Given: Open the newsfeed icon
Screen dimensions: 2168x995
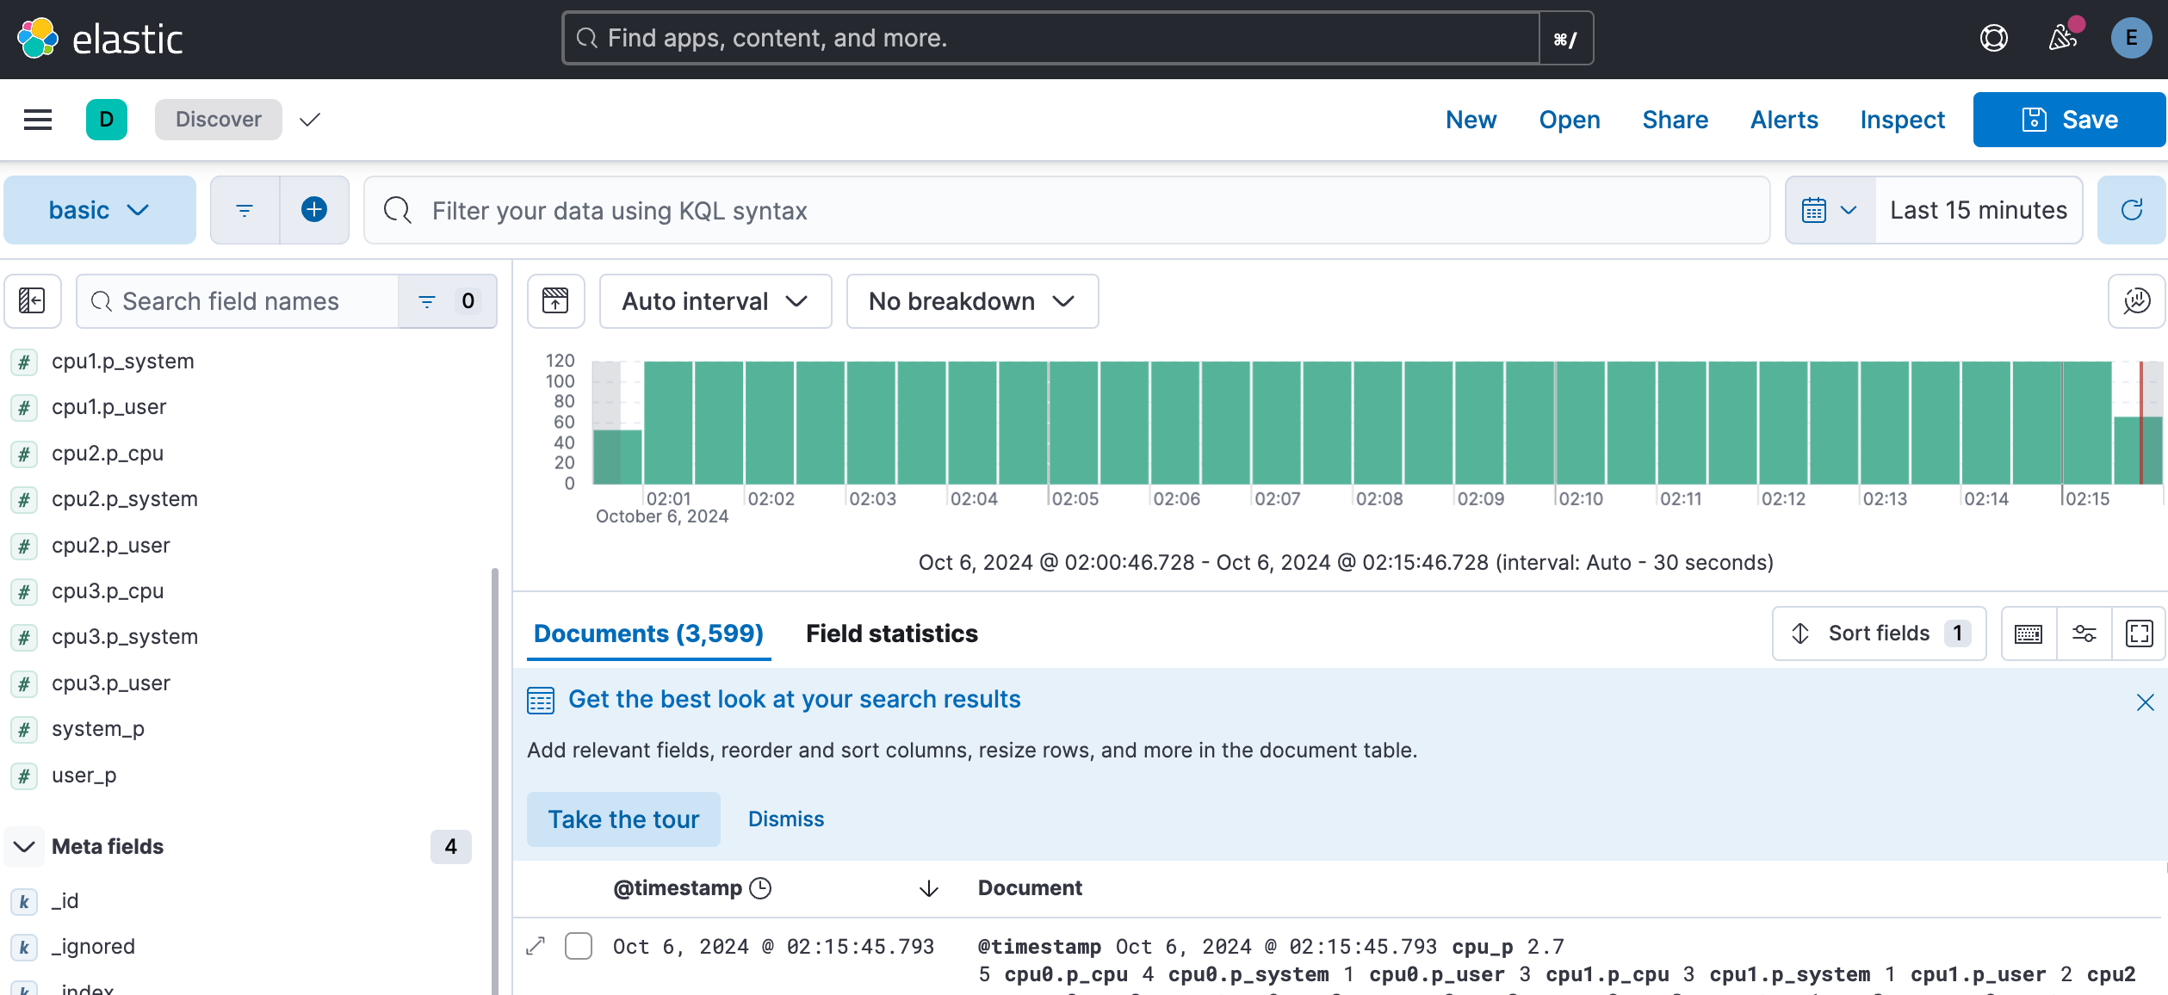Looking at the screenshot, I should pos(2062,38).
